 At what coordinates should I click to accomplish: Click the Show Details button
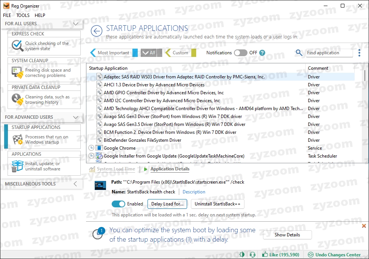[288, 235]
